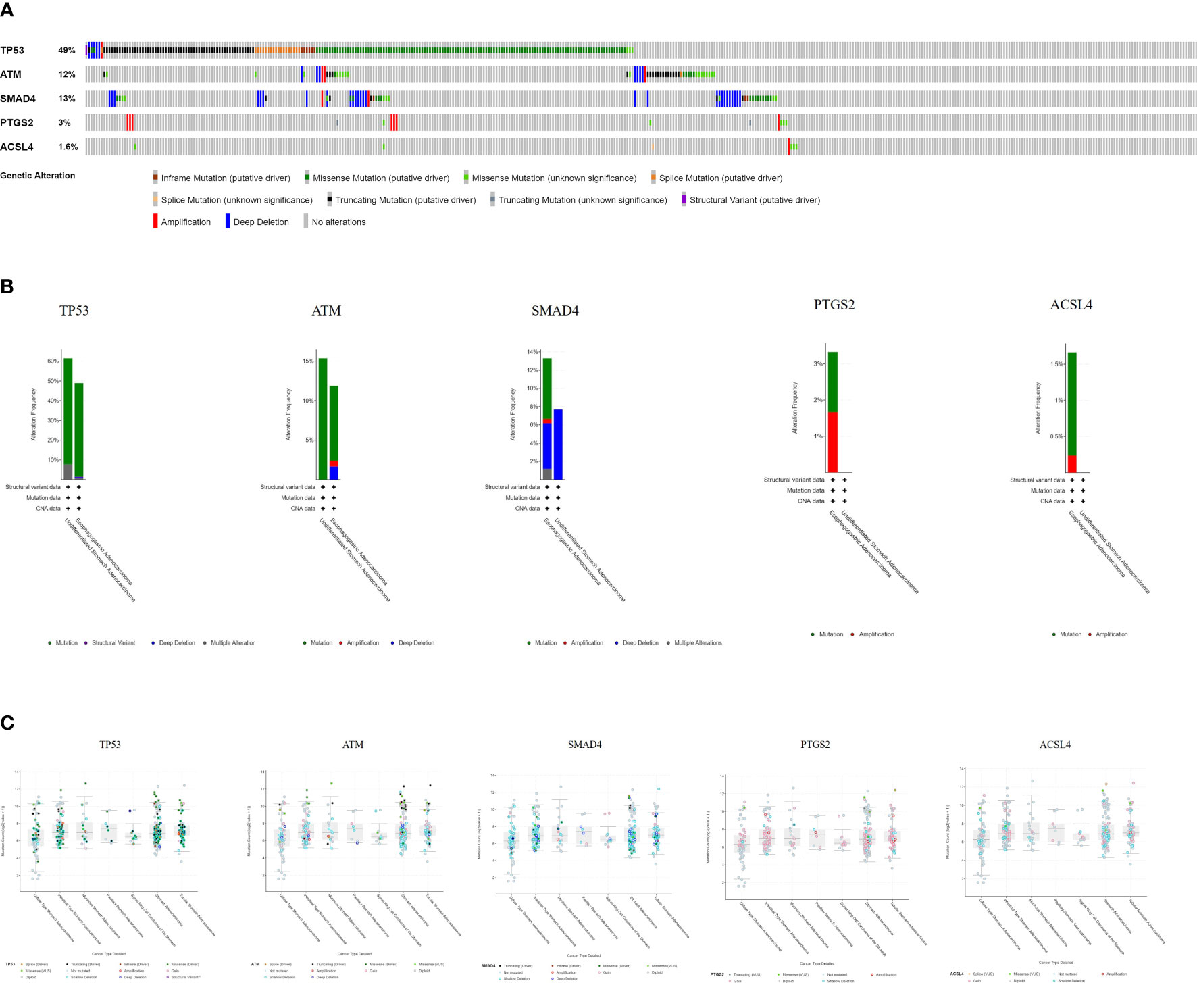This screenshot has width=1197, height=983.
Task: Click the red amplification block in ACSL4 oncoprint row
Action: coord(789,147)
